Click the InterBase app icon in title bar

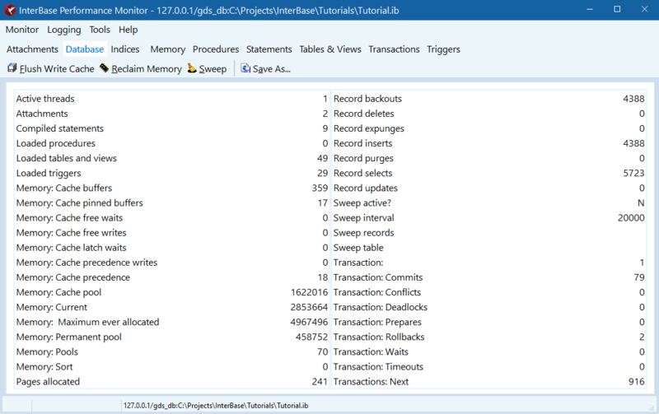coord(10,10)
